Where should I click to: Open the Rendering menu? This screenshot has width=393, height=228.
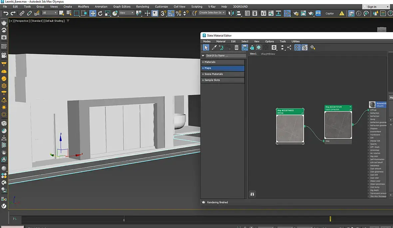click(143, 7)
